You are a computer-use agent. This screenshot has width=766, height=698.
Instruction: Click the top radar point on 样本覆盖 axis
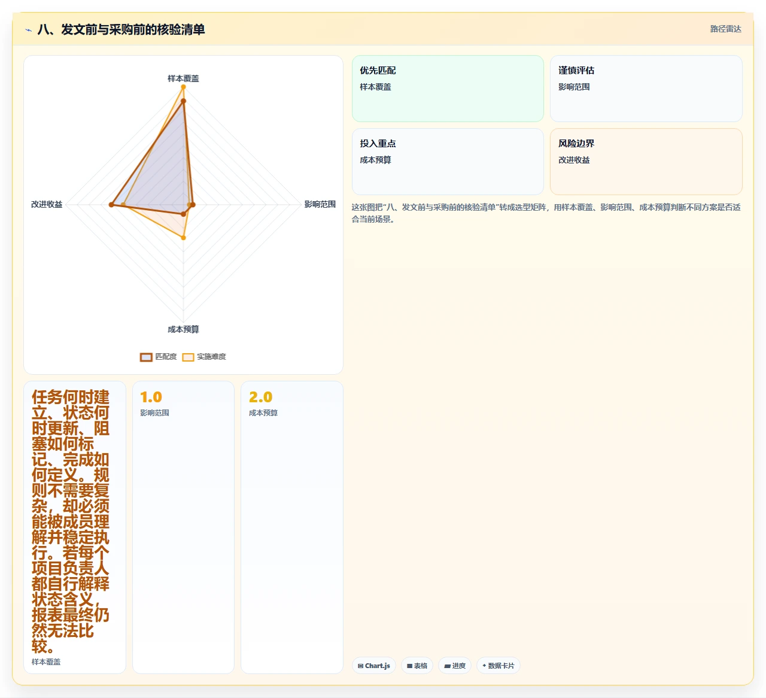pos(183,87)
